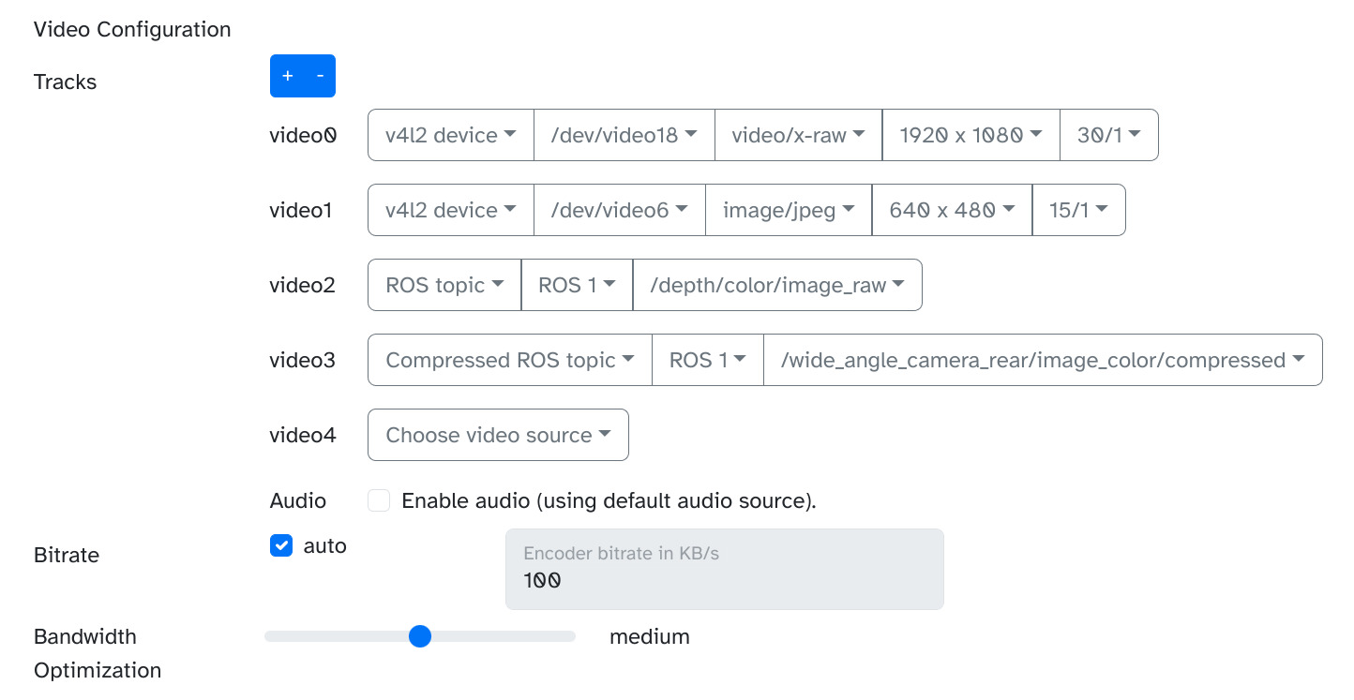
Task: Open video2 ROS topic source dropdown
Action: click(x=444, y=285)
